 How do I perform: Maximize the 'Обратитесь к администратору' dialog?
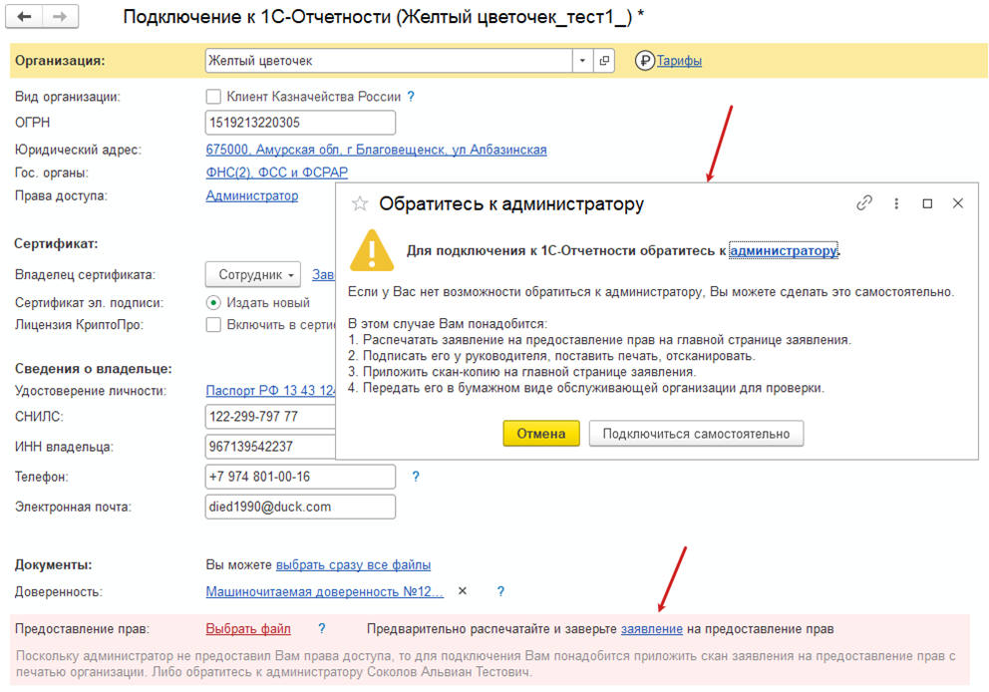(x=927, y=203)
